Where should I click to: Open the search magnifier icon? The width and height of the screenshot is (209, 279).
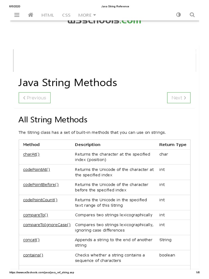coord(192,15)
